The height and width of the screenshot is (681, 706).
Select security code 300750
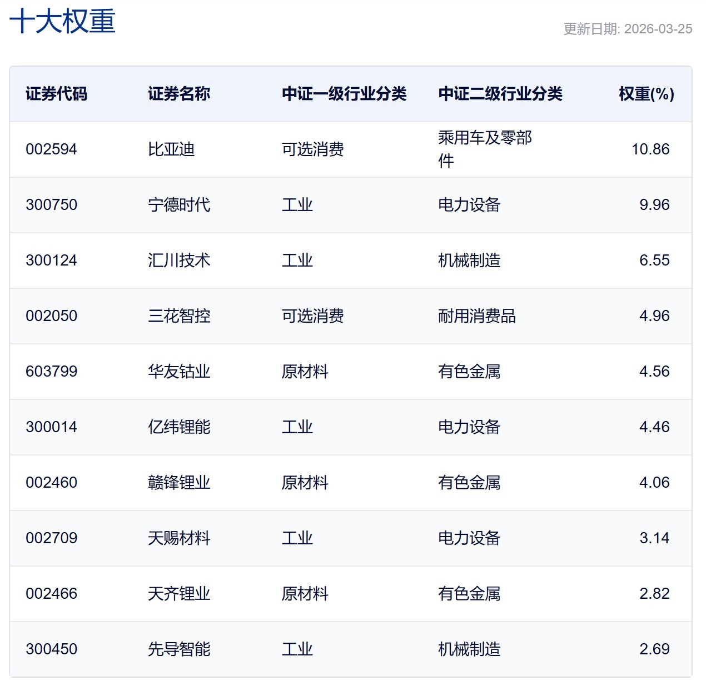click(x=51, y=205)
